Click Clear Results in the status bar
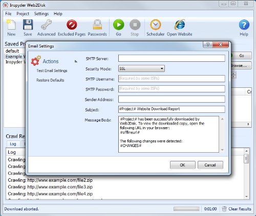The image size is (256, 216). pyautogui.click(x=240, y=209)
